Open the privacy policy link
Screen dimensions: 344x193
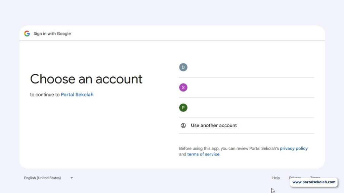(294, 148)
